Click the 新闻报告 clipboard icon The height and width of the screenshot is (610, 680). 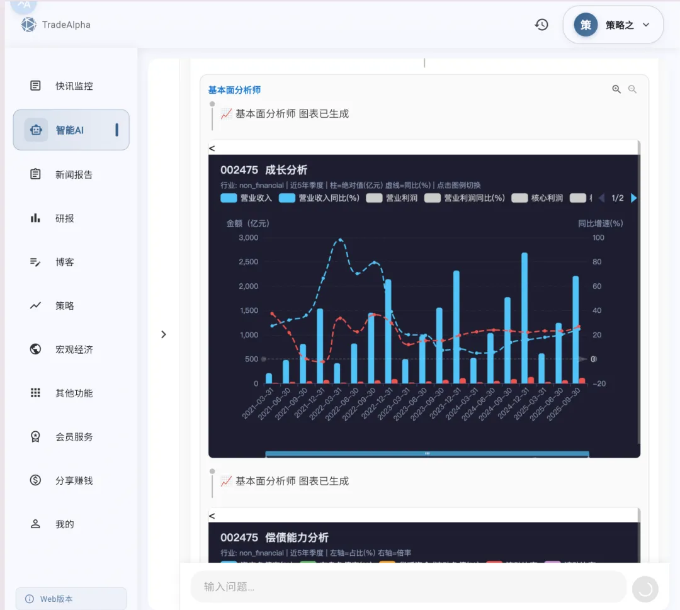pyautogui.click(x=35, y=174)
